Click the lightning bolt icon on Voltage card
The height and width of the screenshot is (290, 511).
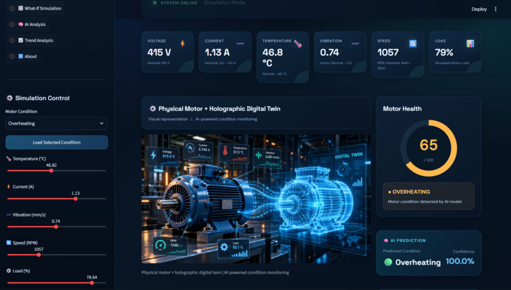click(183, 43)
